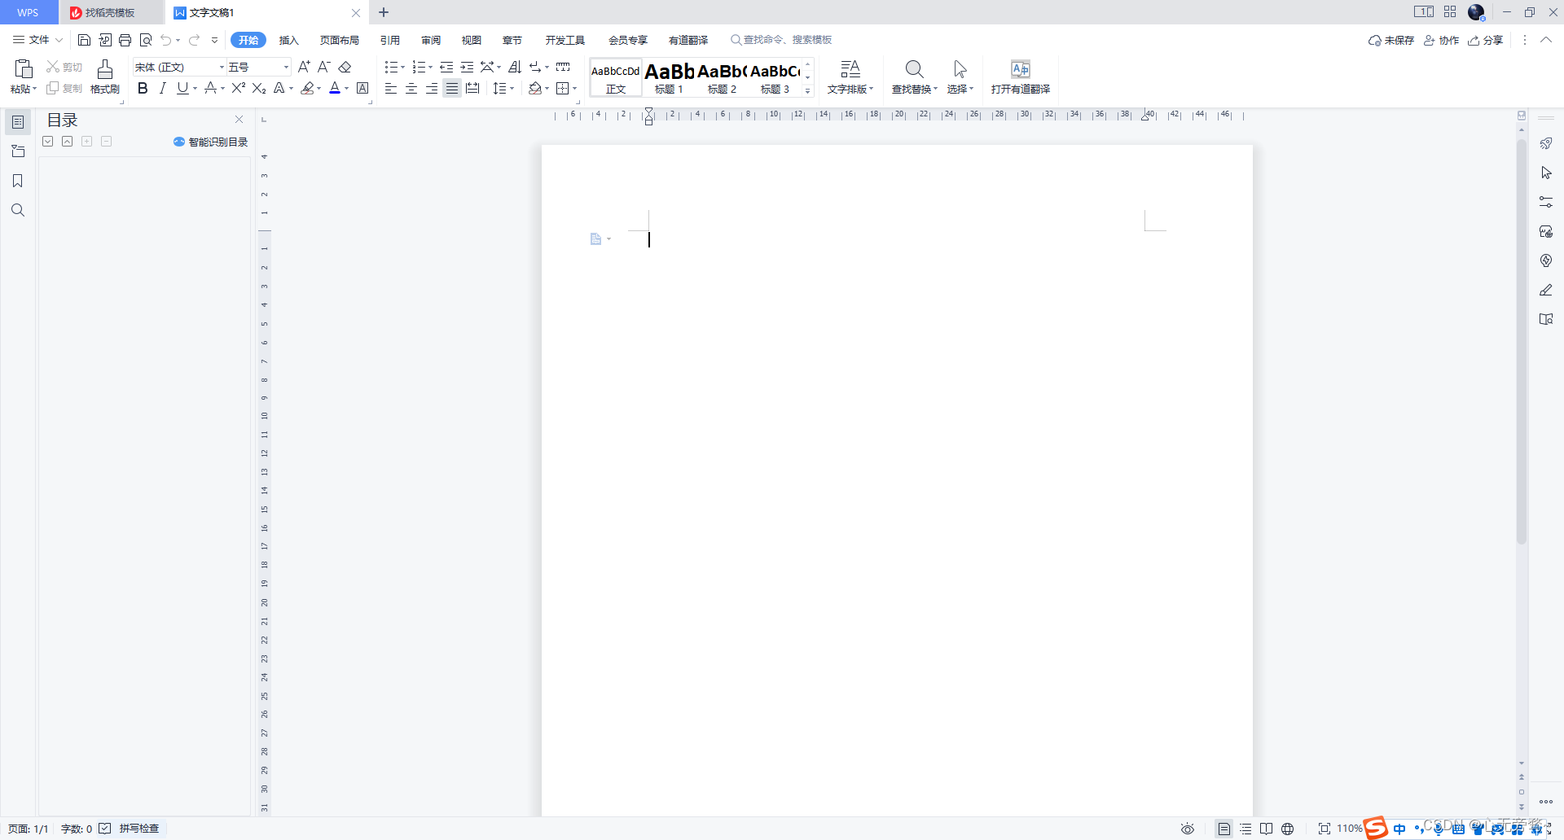Toggle Bold formatting

click(x=143, y=88)
